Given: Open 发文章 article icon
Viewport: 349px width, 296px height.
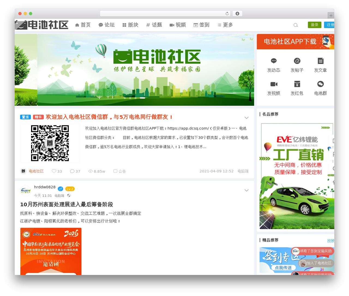Looking at the screenshot, I should point(320,61).
